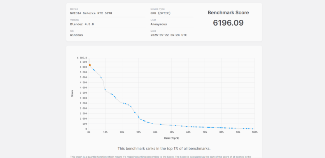Select the device name NVIDIA GeForce RTX 5070
This screenshot has width=325, height=158.
point(91,13)
